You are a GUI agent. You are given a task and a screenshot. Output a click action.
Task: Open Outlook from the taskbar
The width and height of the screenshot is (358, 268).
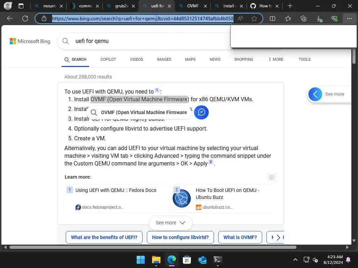click(x=202, y=260)
